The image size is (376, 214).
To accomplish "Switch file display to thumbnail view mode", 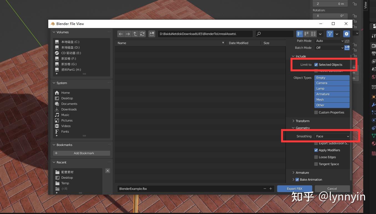I will pos(313,34).
